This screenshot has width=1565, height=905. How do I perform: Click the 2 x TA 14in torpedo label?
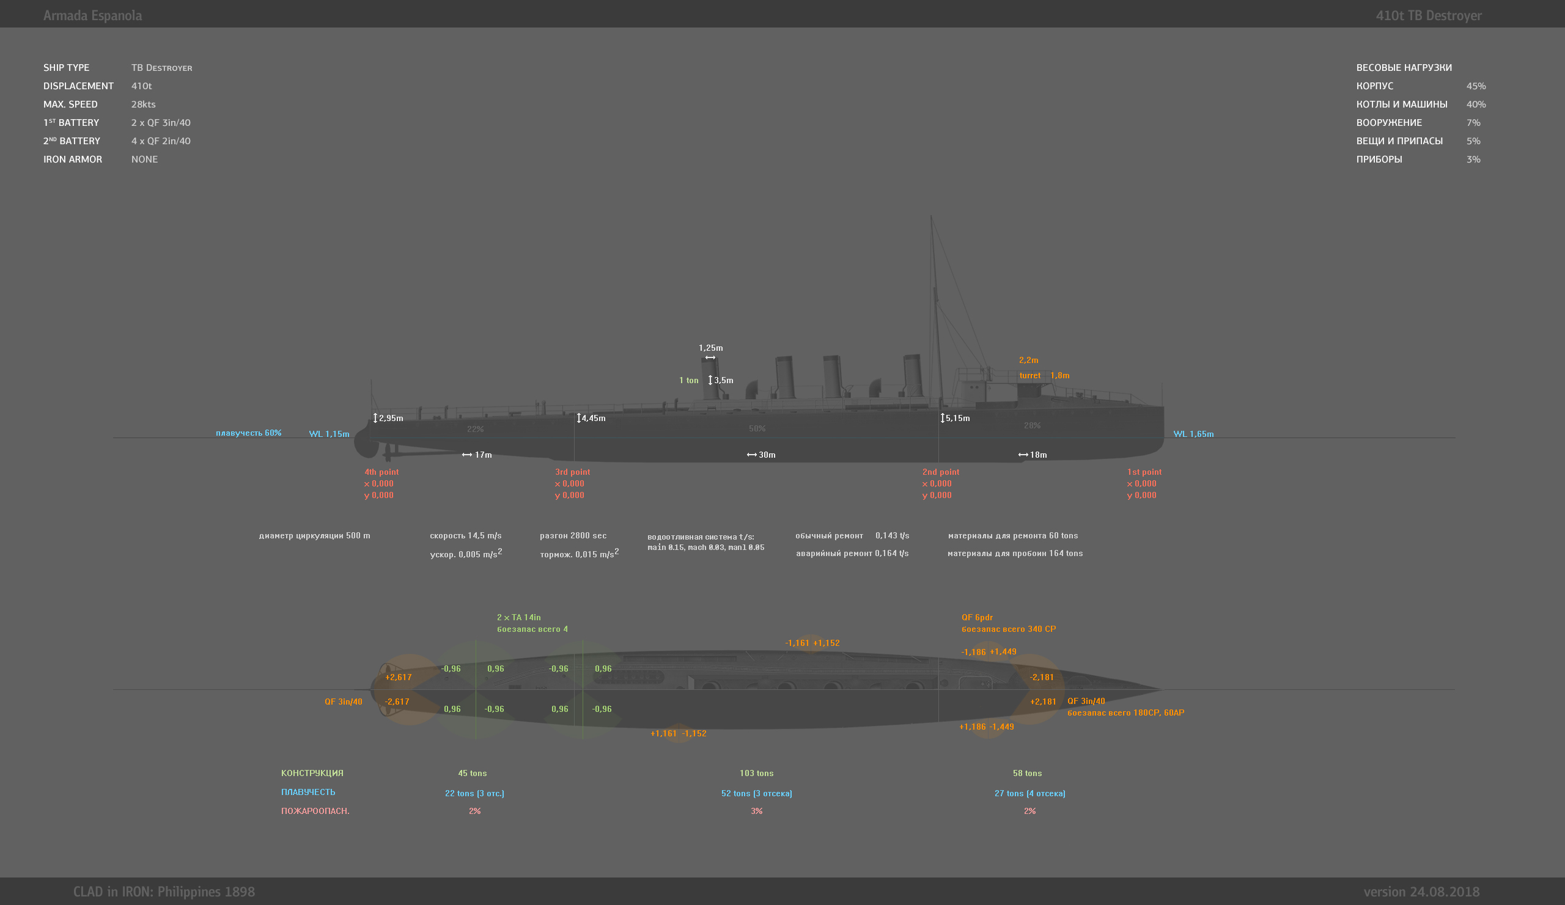point(518,617)
